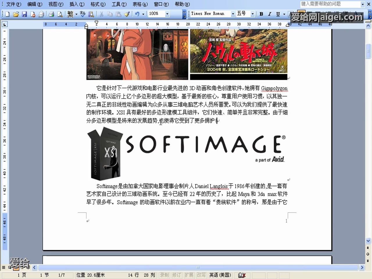Open the font name dropdown
Viewport: 372px width, 279px height.
233,14
